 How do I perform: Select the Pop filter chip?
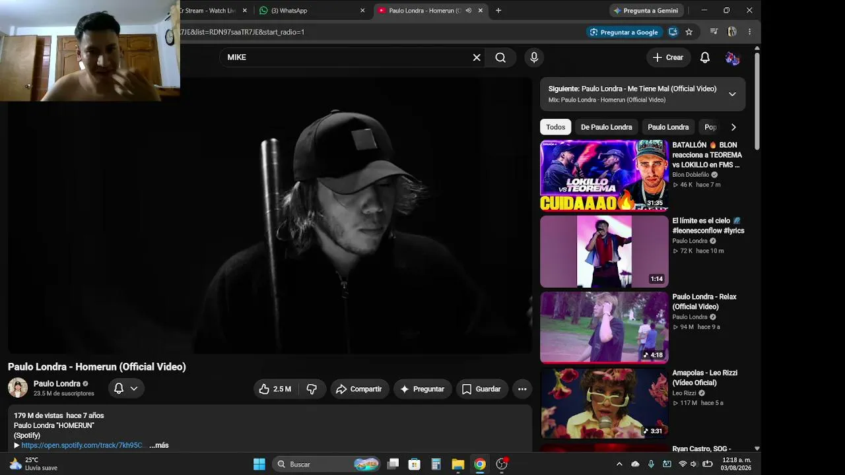(710, 127)
